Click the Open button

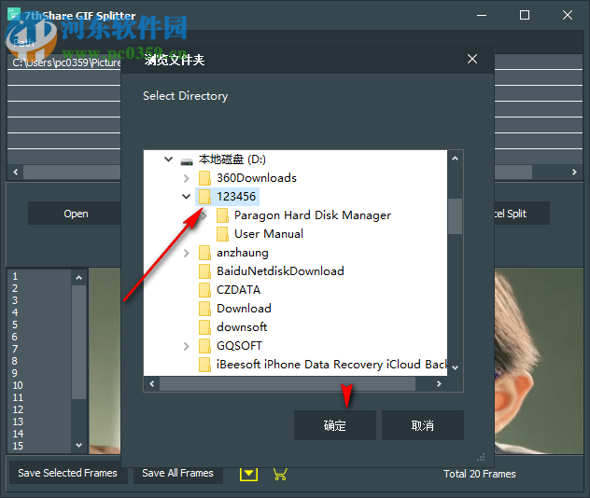75,214
